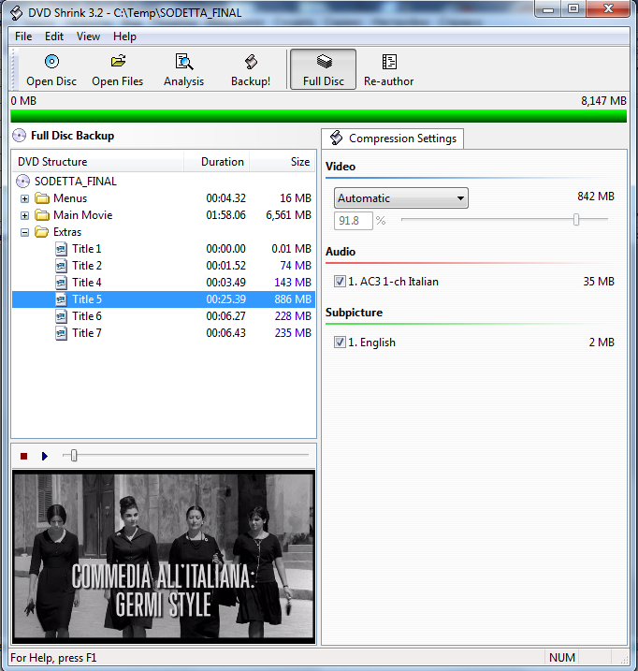
Task: Open the Automatic video compression dropdown
Action: click(401, 198)
